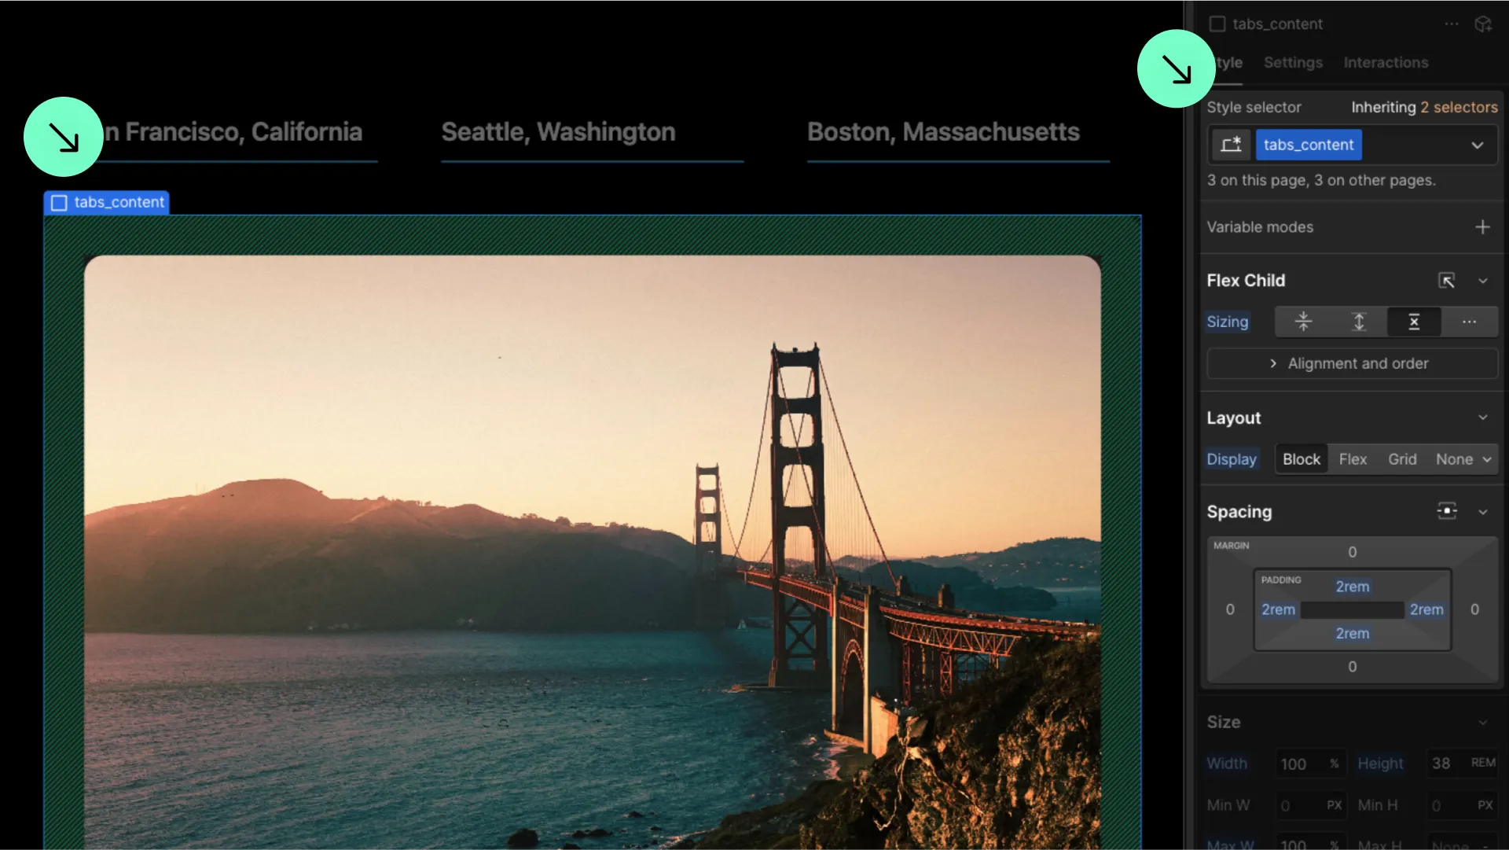Open the three-dot menu beside tabs_content header
Image resolution: width=1509 pixels, height=850 pixels.
tap(1452, 24)
